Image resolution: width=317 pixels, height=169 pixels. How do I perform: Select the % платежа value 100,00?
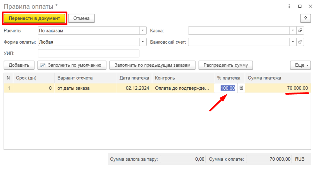click(x=228, y=88)
